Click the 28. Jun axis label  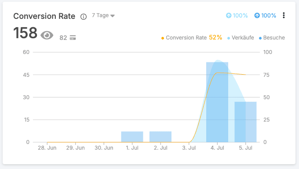pos(47,148)
